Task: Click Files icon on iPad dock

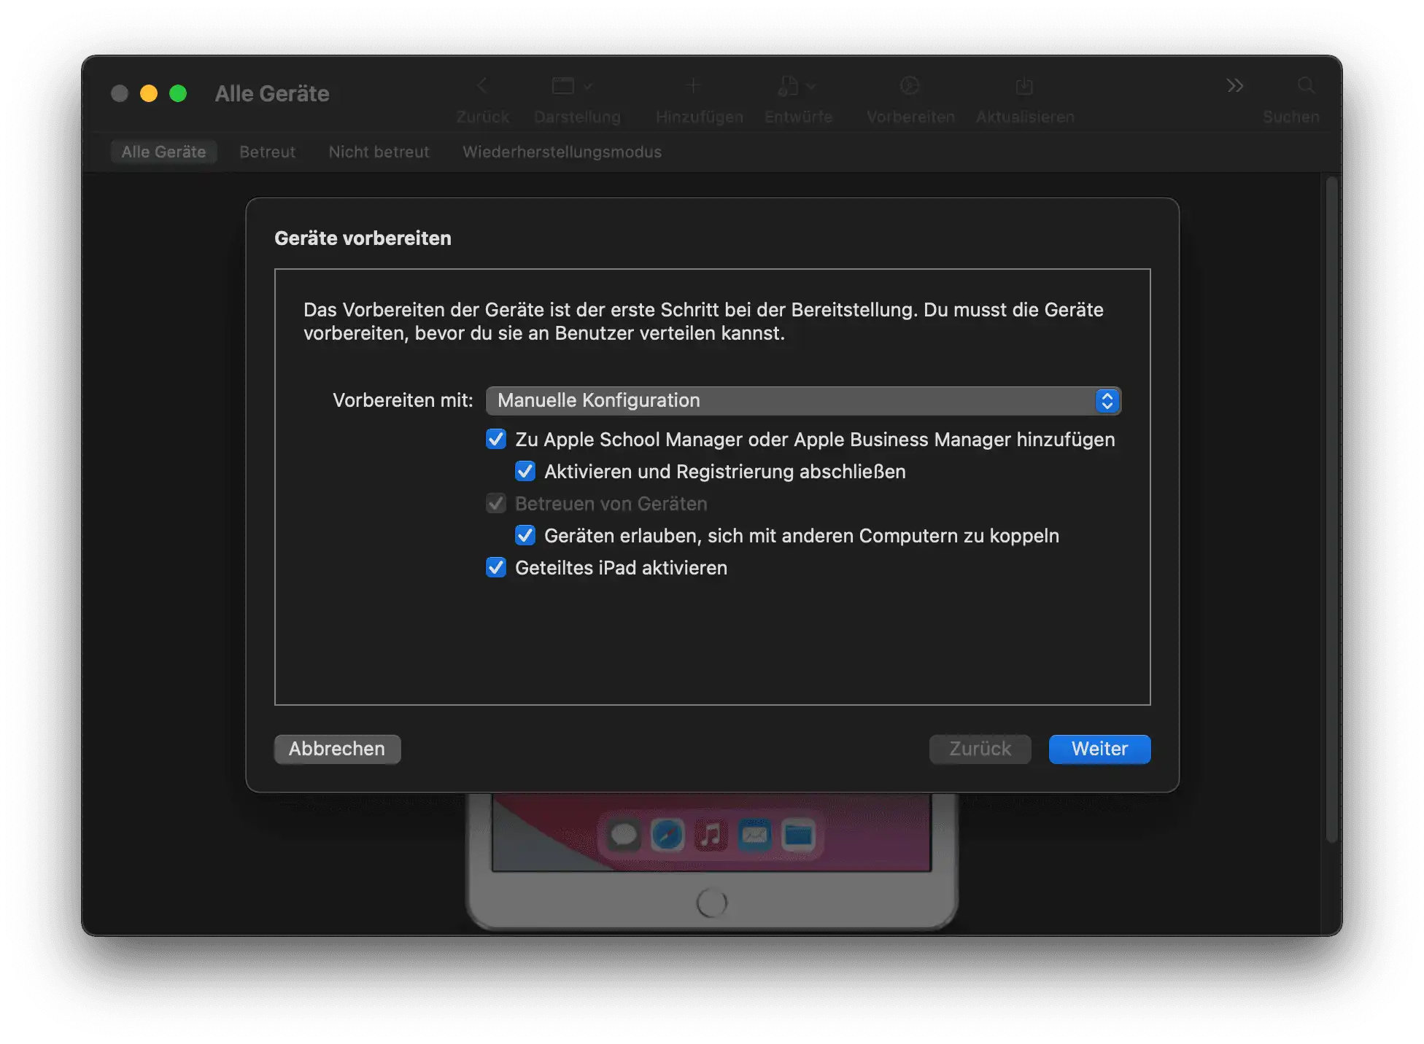Action: coord(798,835)
